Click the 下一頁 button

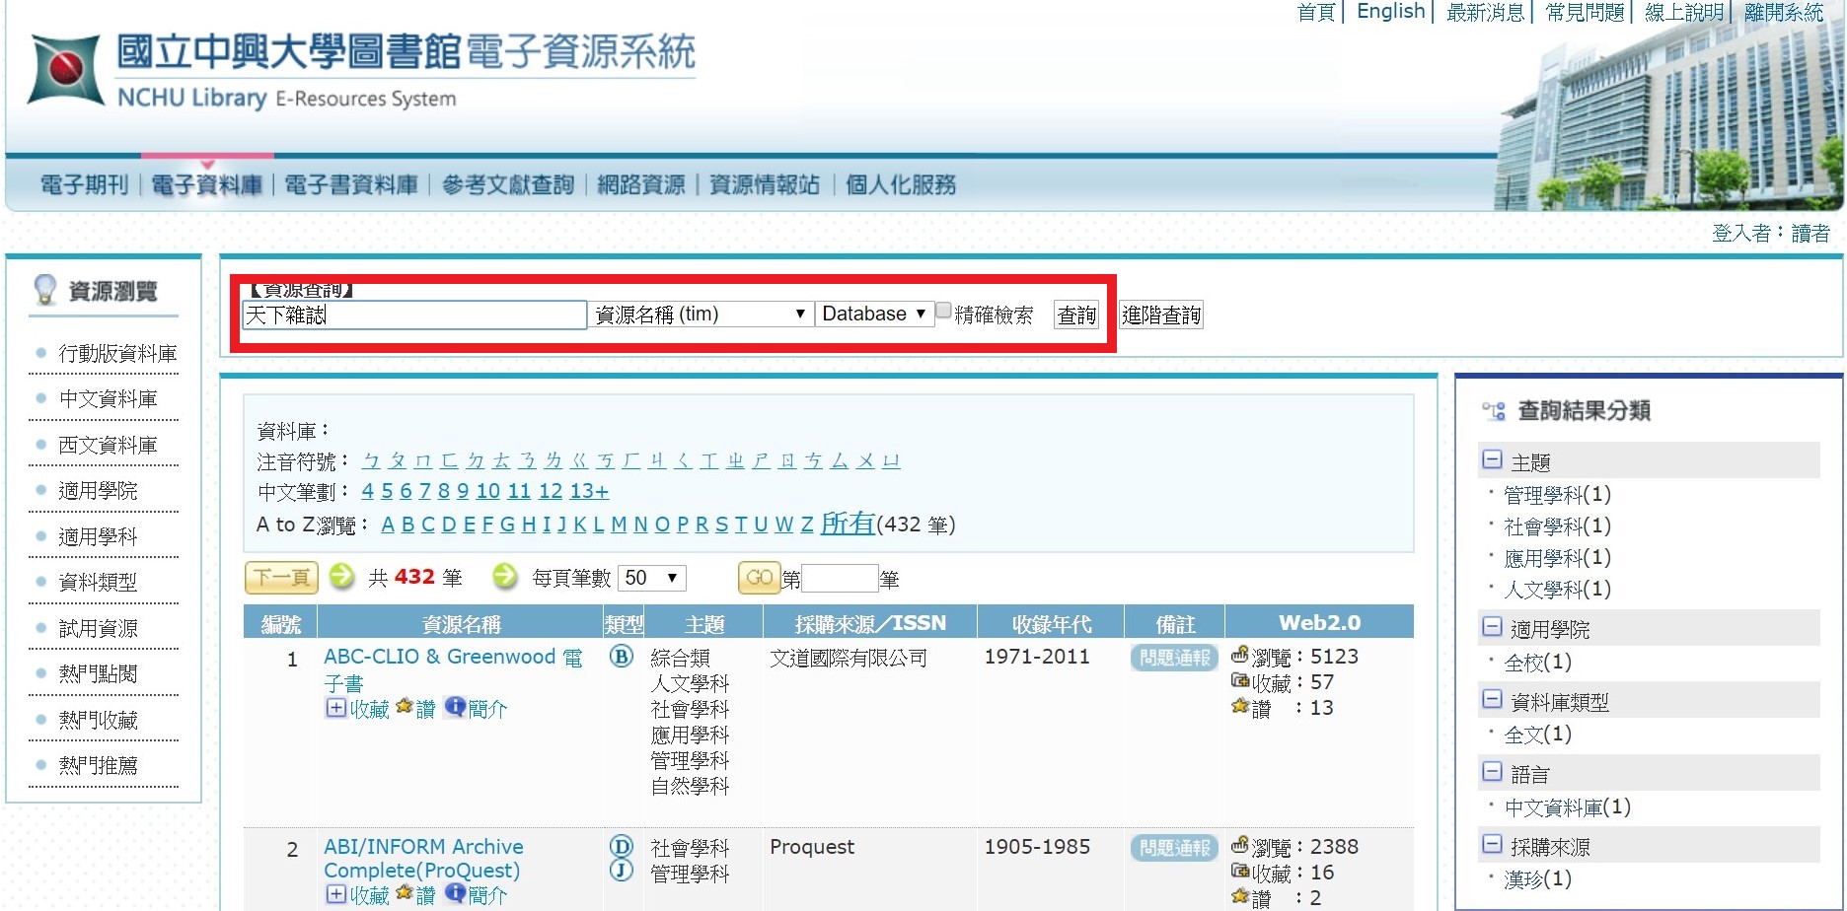click(x=281, y=577)
